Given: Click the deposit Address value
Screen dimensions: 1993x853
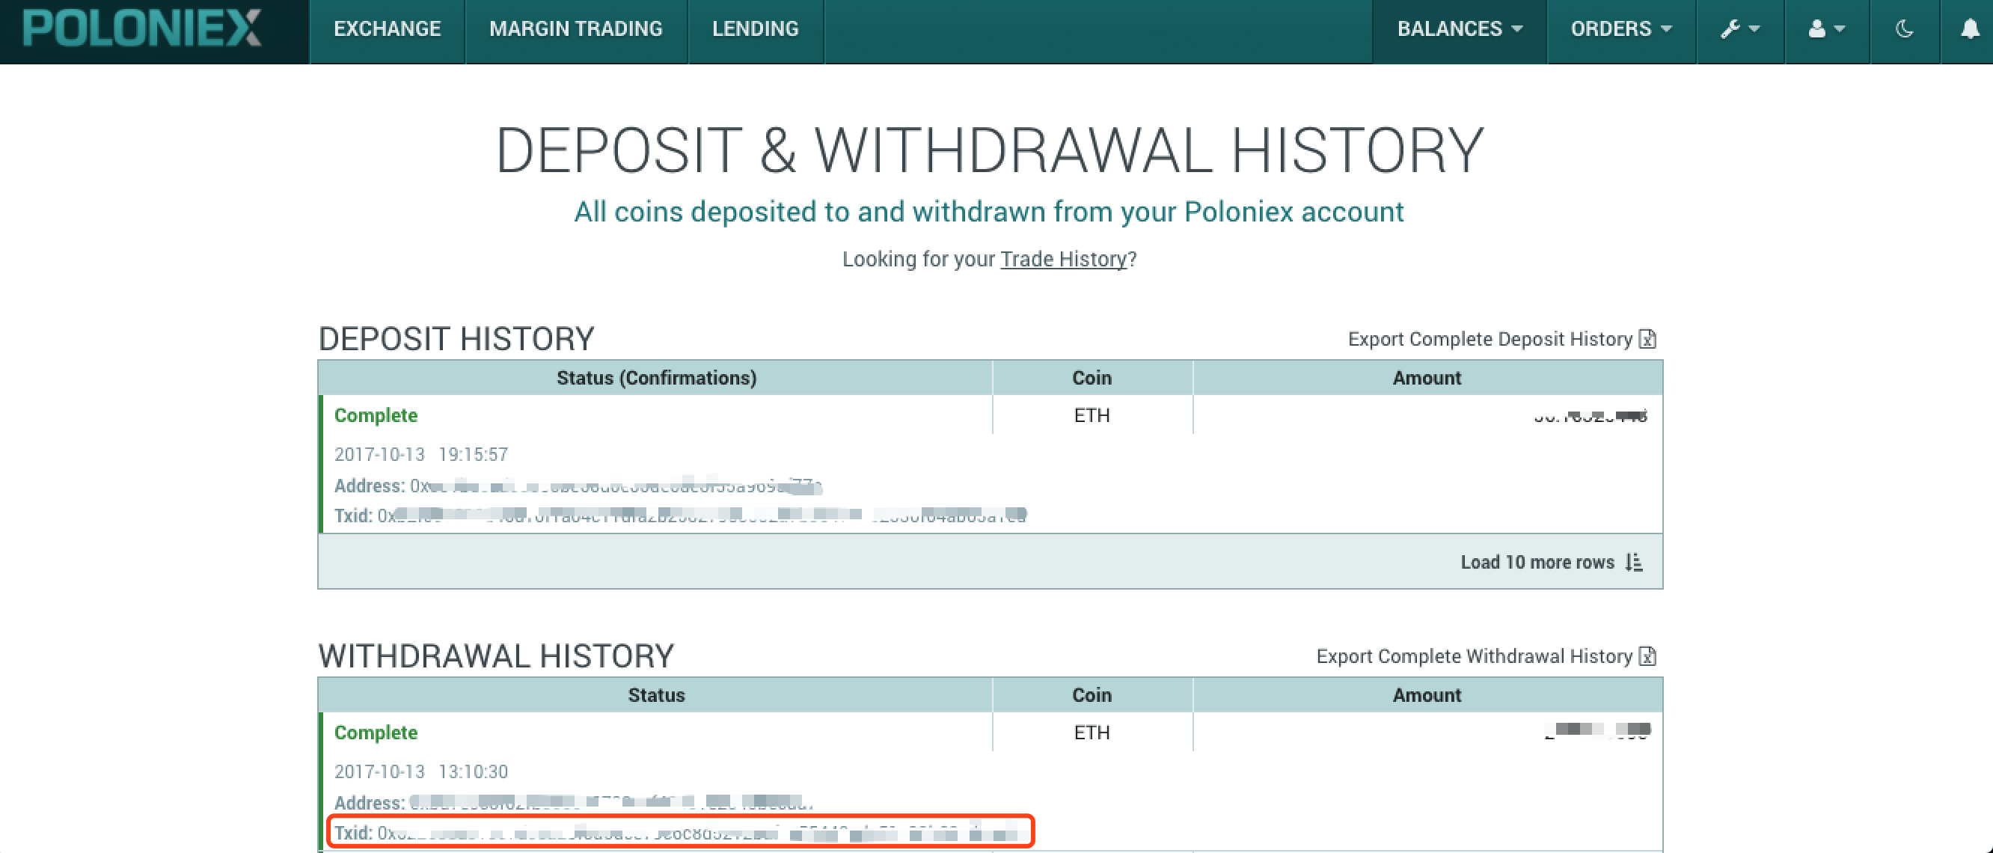Looking at the screenshot, I should [616, 486].
